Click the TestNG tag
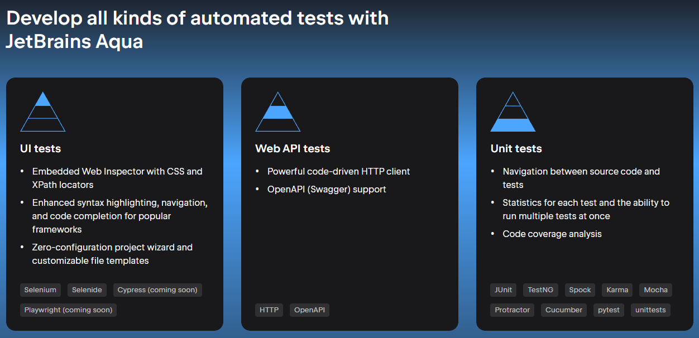Image resolution: width=699 pixels, height=338 pixels. click(540, 289)
